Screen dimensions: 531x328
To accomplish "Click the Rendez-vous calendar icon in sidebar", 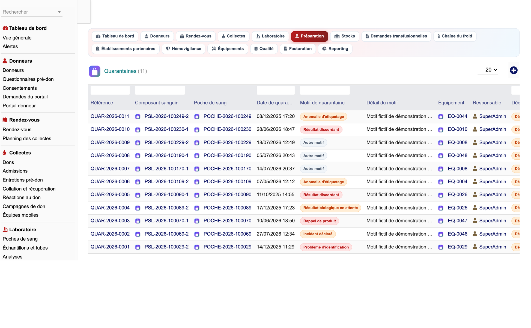I will click(x=5, y=120).
